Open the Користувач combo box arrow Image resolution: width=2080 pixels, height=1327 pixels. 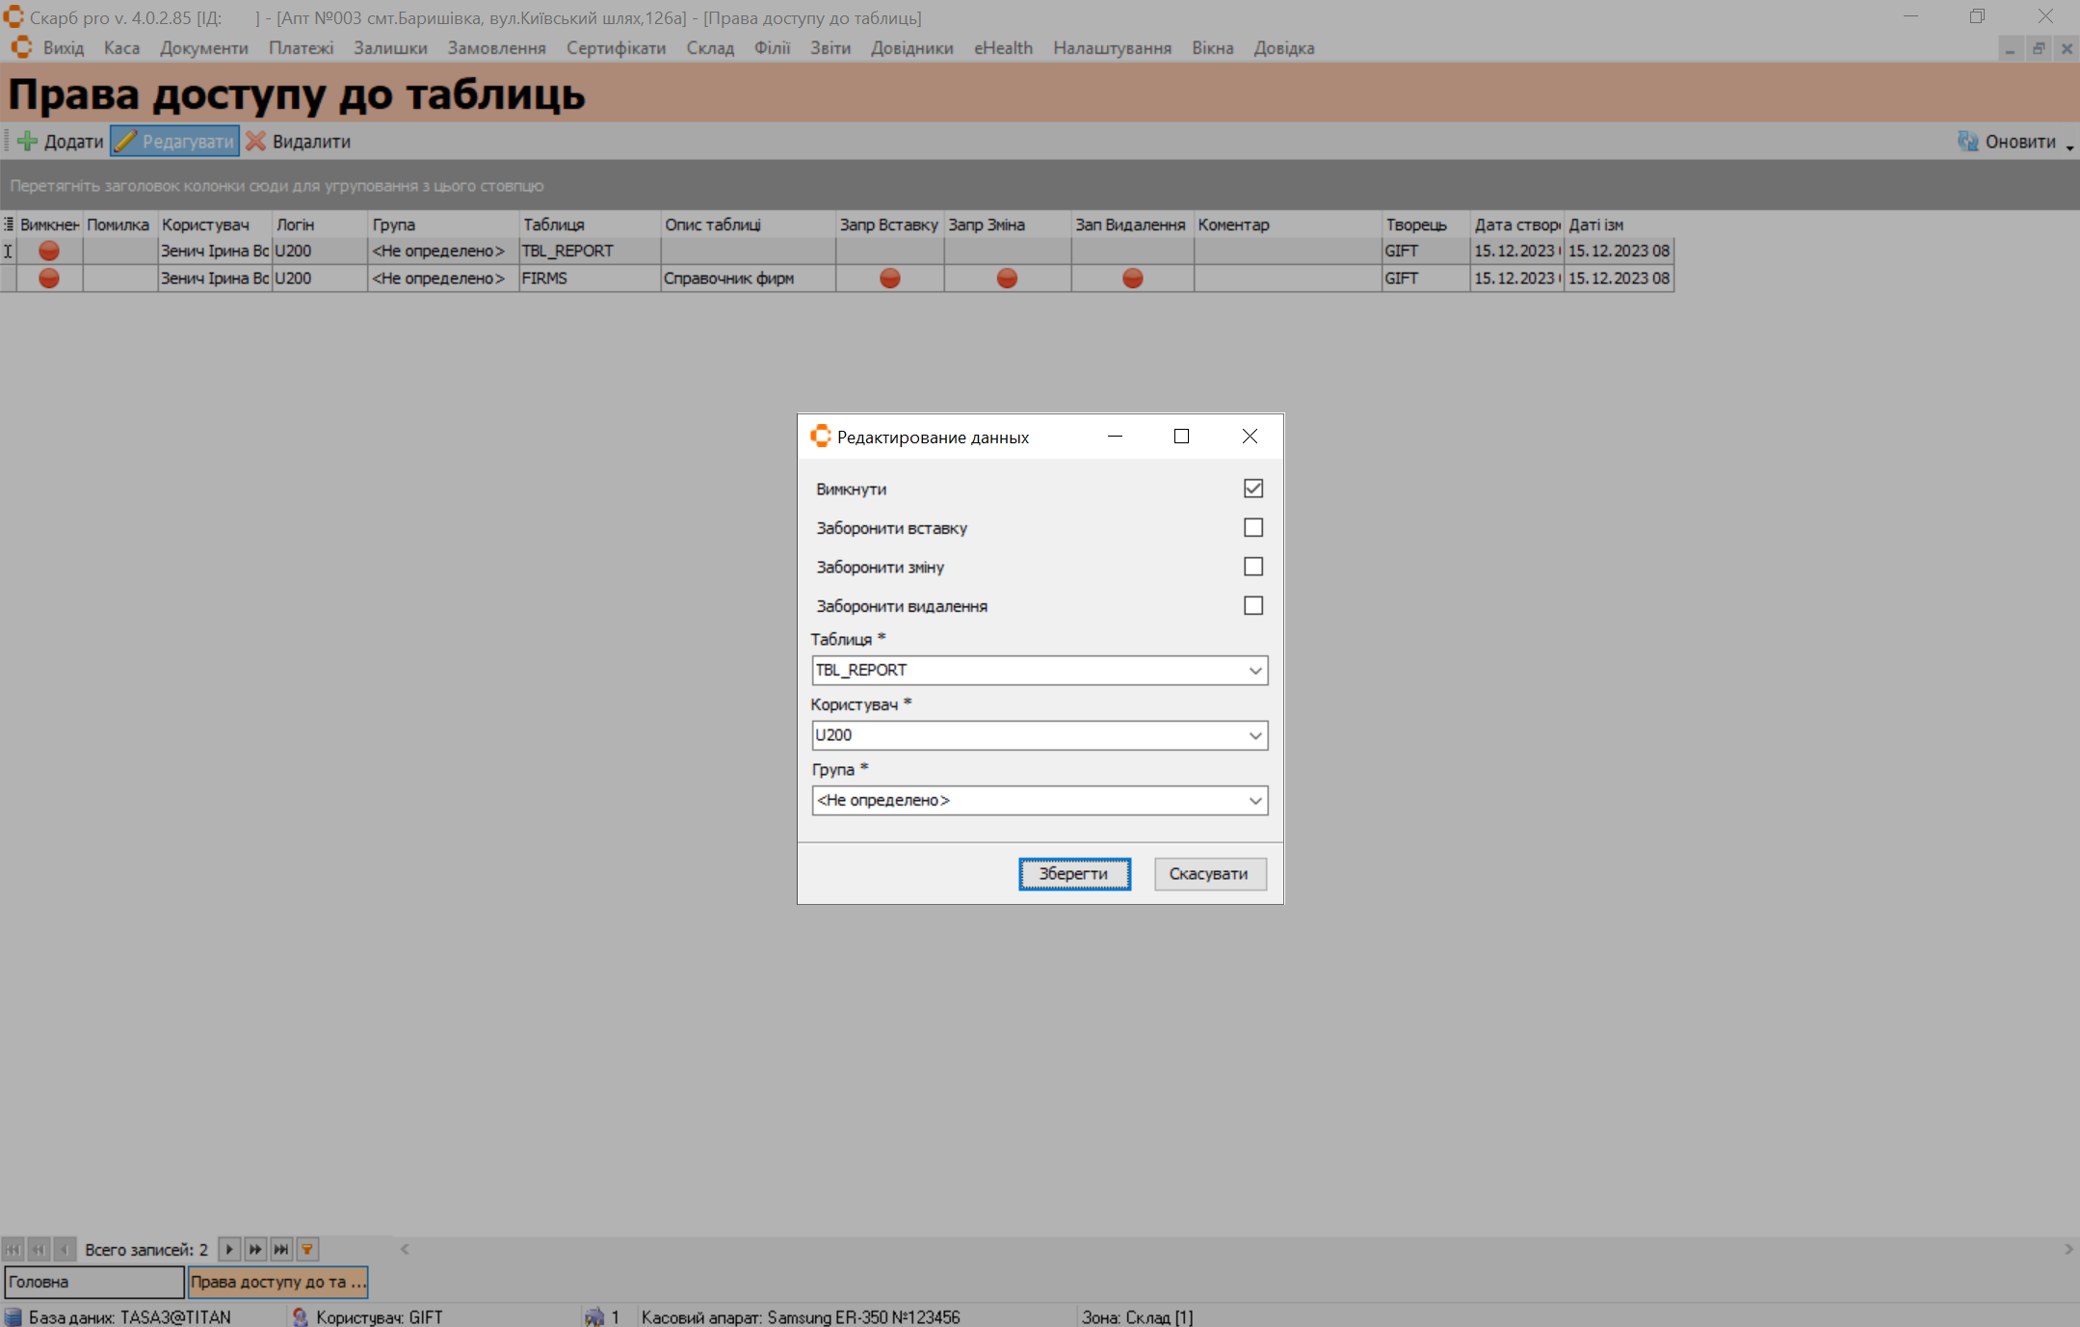pyautogui.click(x=1255, y=736)
